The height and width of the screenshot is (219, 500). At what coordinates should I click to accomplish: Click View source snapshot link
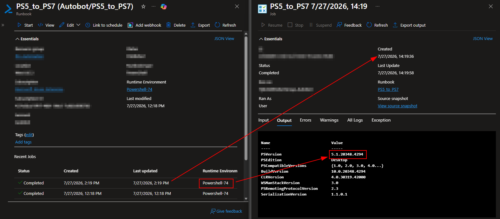click(398, 106)
